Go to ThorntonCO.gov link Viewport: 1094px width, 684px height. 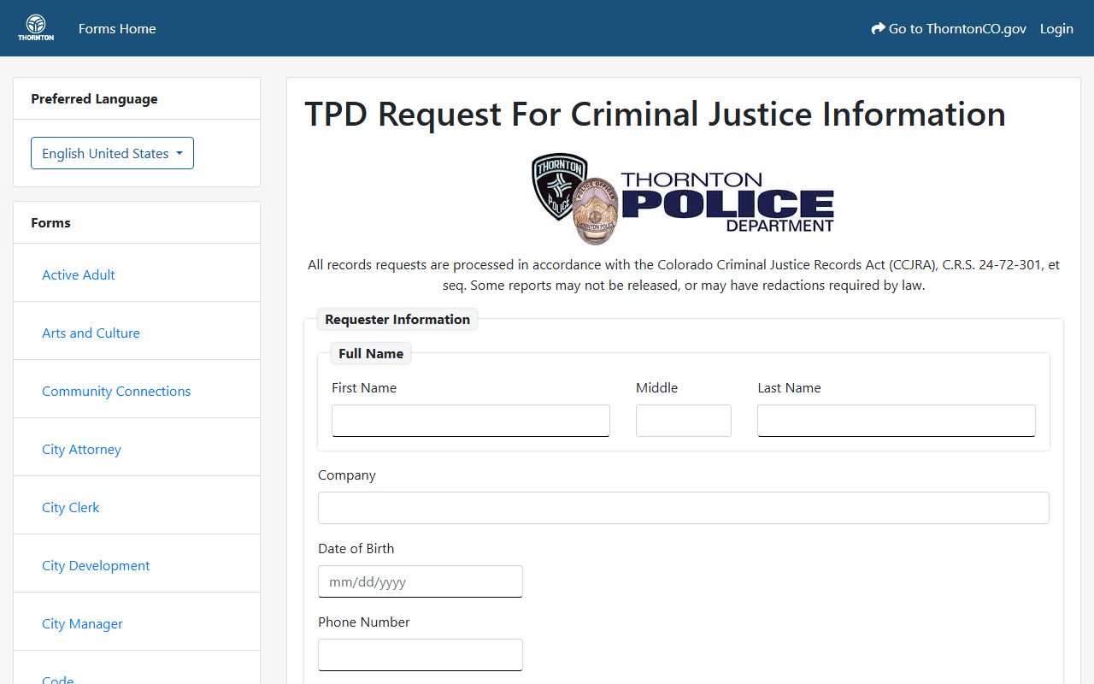(x=949, y=28)
